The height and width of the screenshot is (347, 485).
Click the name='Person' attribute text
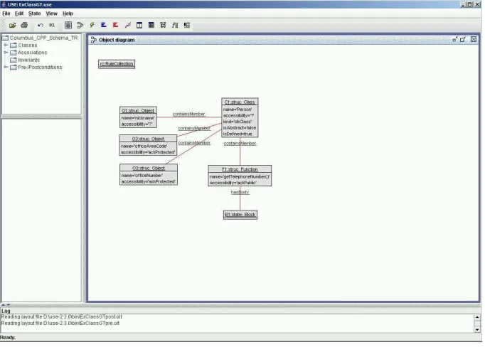pyautogui.click(x=238, y=110)
